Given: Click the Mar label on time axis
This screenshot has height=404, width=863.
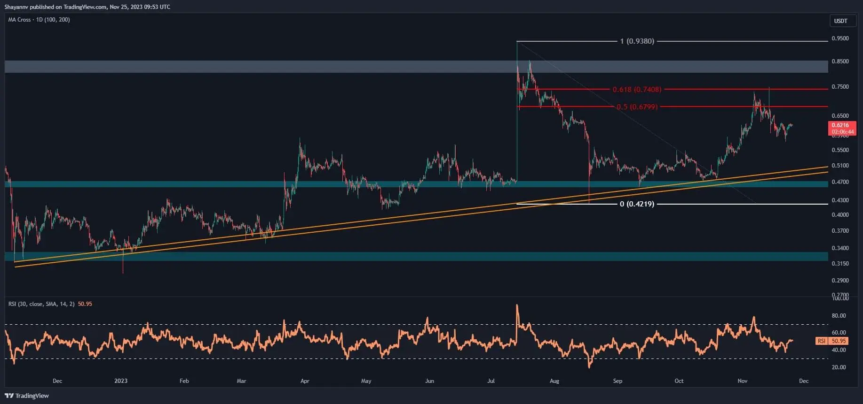Looking at the screenshot, I should (241, 381).
